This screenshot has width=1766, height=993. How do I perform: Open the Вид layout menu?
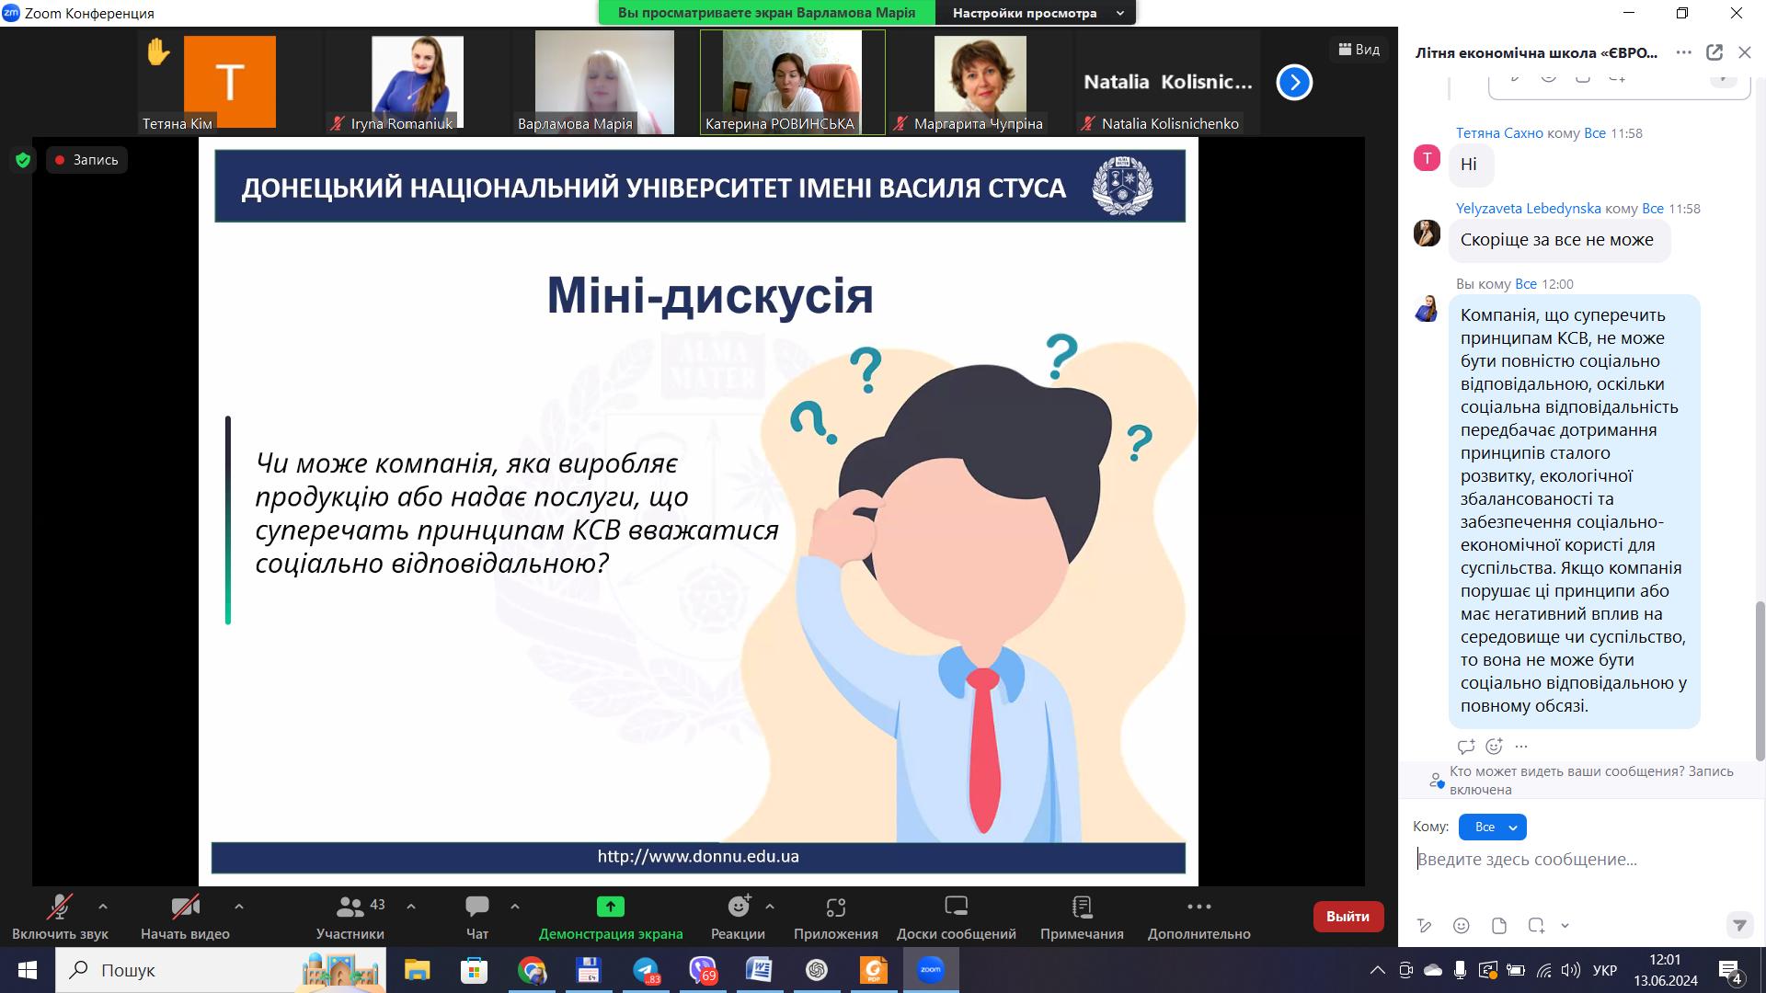pyautogui.click(x=1359, y=50)
